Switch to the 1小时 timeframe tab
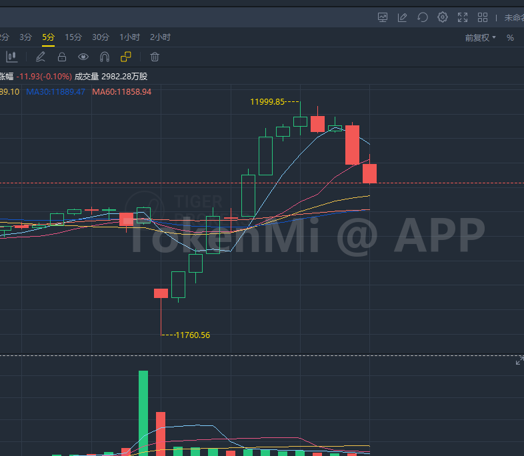 click(x=130, y=37)
